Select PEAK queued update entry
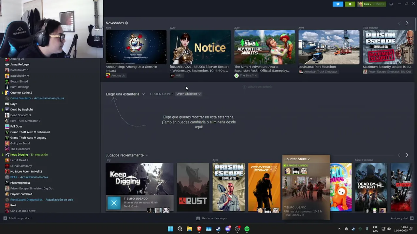417x234 pixels. coord(29,177)
